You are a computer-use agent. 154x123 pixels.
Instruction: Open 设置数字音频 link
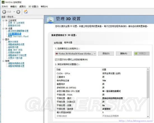14,52
